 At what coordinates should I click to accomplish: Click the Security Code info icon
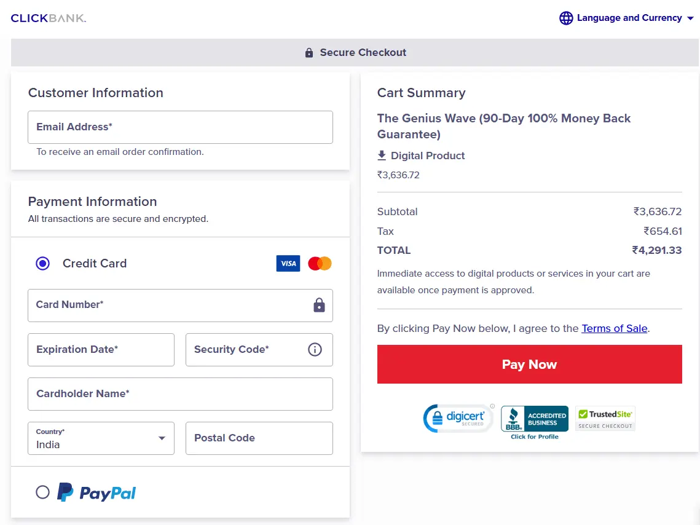315,349
